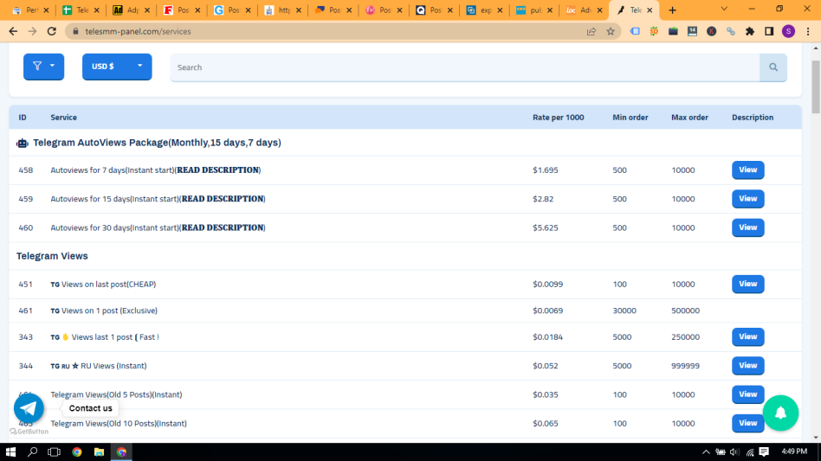Image resolution: width=821 pixels, height=461 pixels.
Task: Click Autoviews for 30 days service name
Action: pyautogui.click(x=158, y=227)
